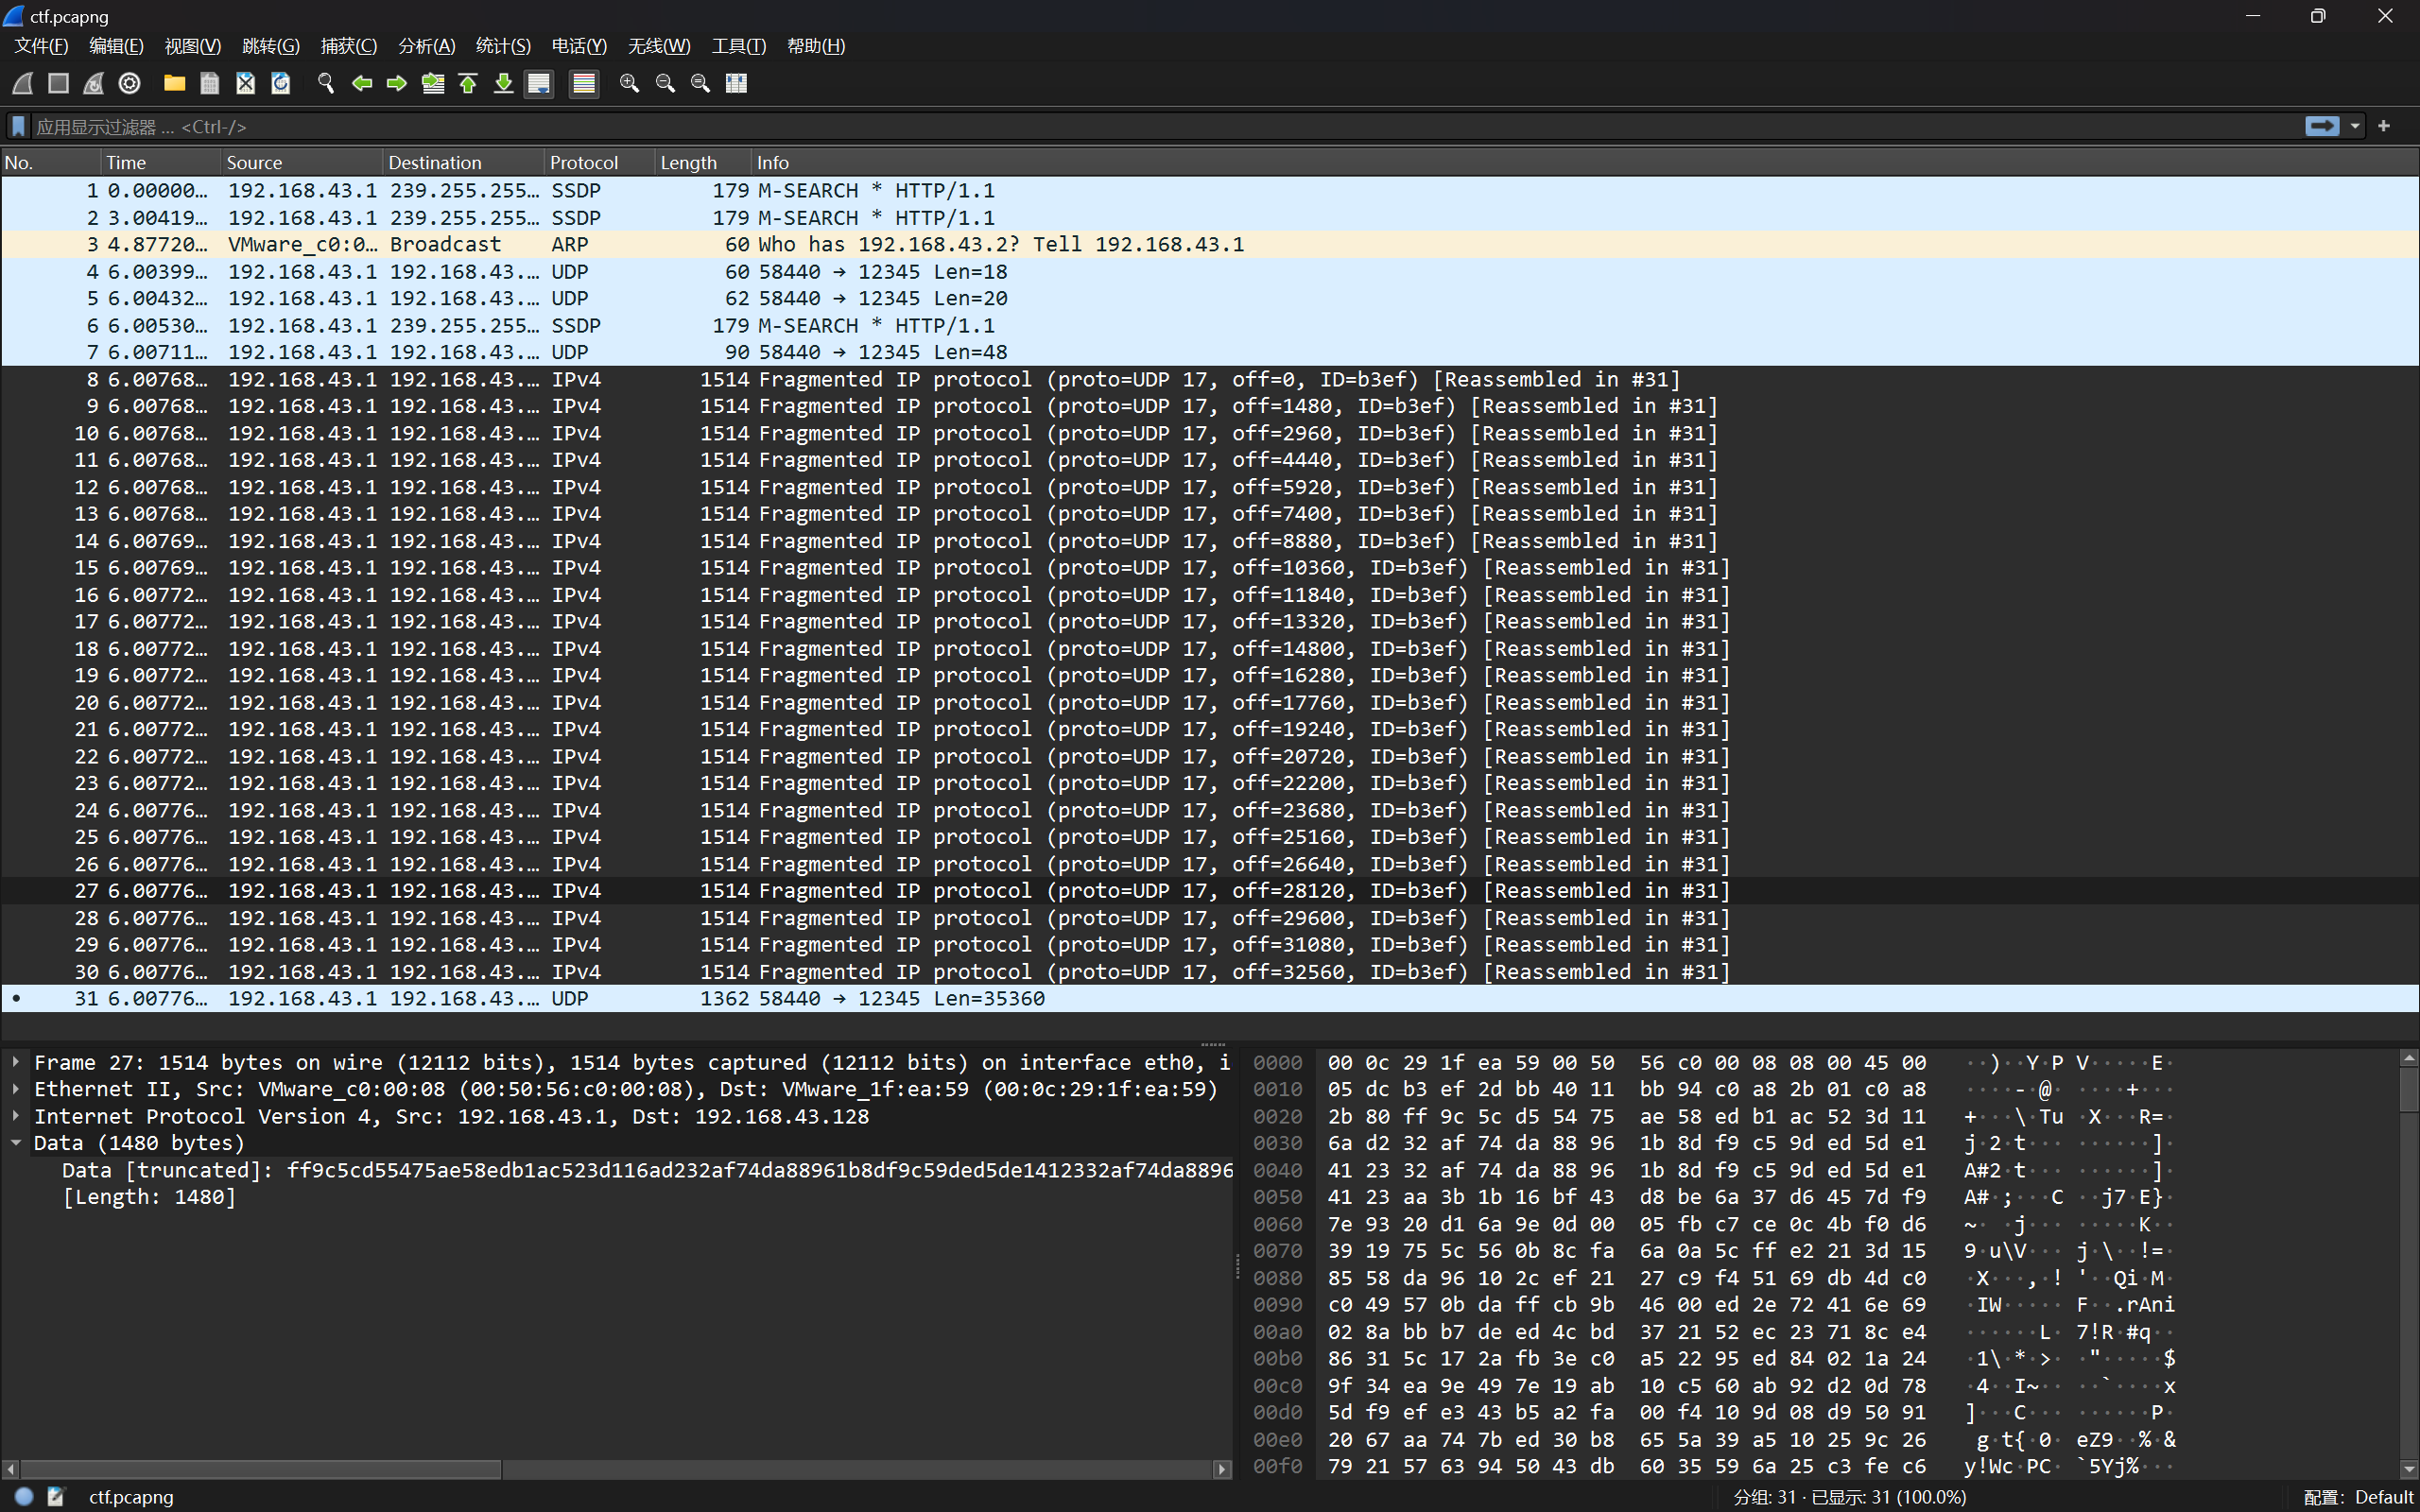Screen dimensions: 2420x1512
Task: Select packet 7 UDP Len=48 row
Action: click(1210, 353)
